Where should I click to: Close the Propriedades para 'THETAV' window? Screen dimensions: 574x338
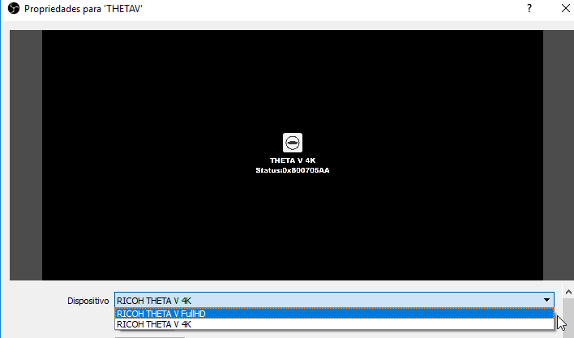click(x=565, y=8)
